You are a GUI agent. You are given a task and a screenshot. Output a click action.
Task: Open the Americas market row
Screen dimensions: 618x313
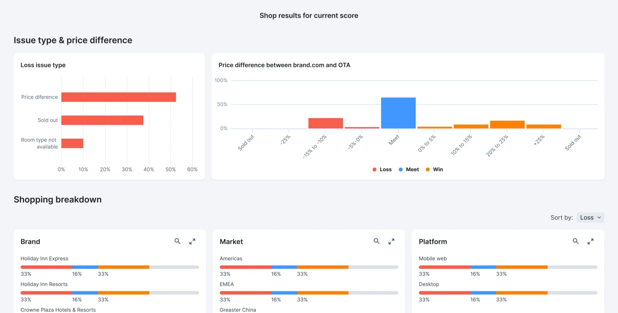[x=231, y=258]
